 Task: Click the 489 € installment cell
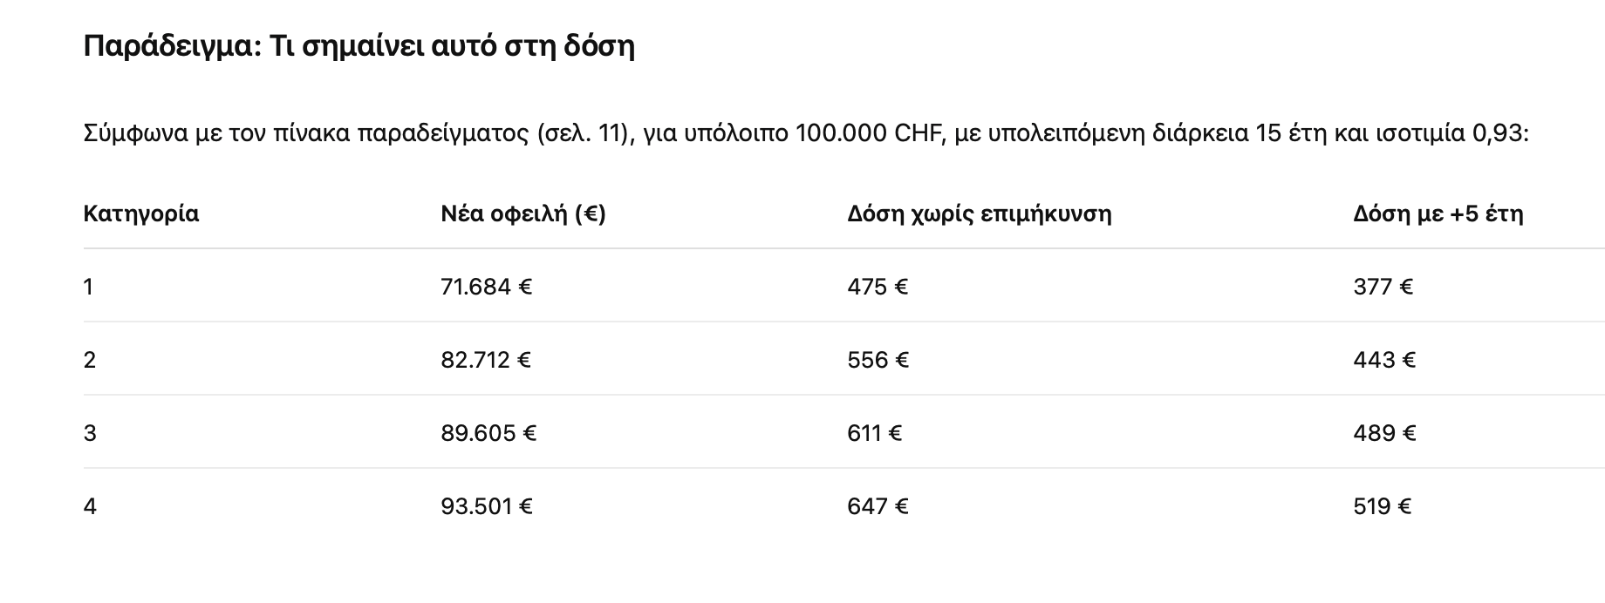(x=1384, y=433)
